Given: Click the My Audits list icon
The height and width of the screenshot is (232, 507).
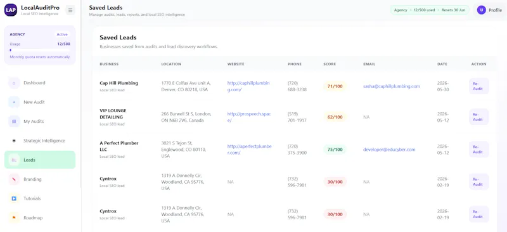Looking at the screenshot, I should (x=14, y=121).
